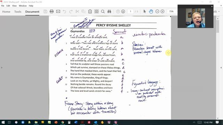The width and height of the screenshot is (223, 125).
Task: Open the Window menu
Action: pyautogui.click(x=23, y=6)
